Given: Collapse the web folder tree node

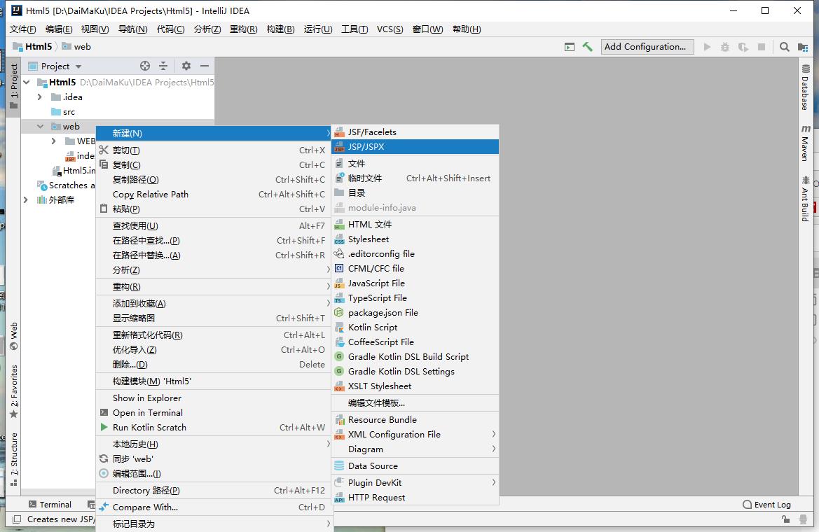Looking at the screenshot, I should 40,126.
